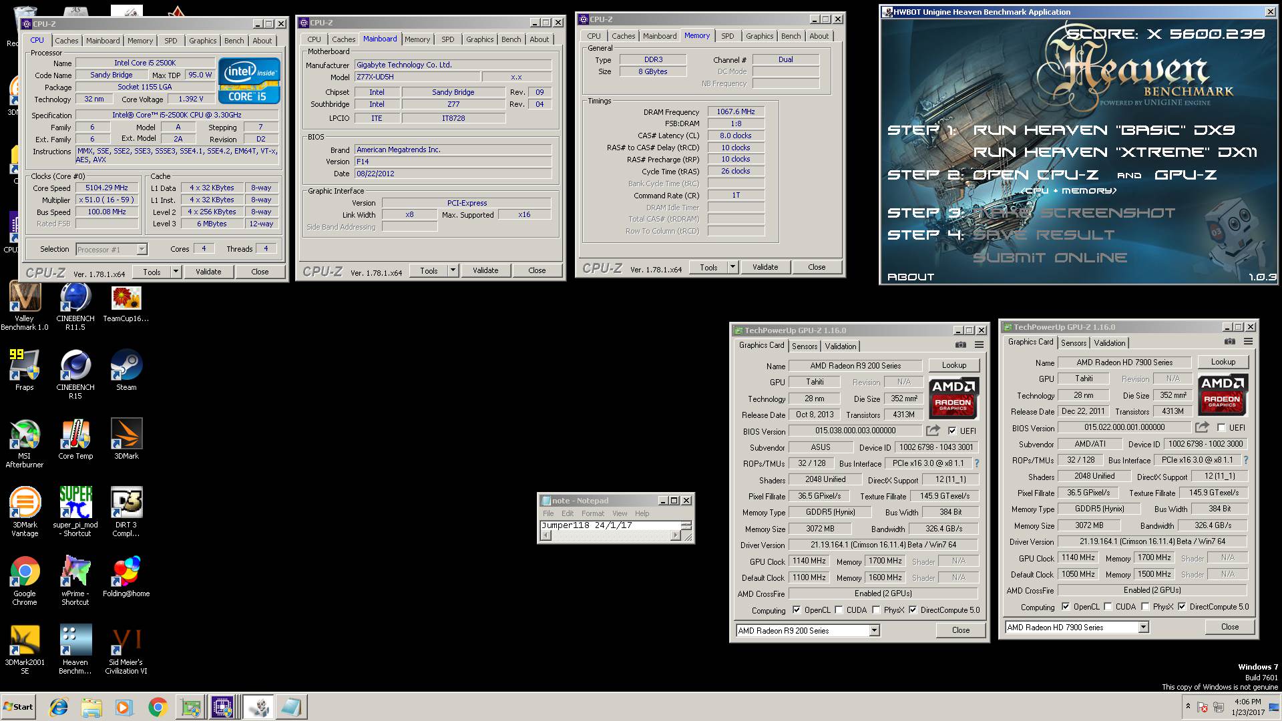
Task: Open MSI Afterburner desktop icon
Action: (x=25, y=443)
